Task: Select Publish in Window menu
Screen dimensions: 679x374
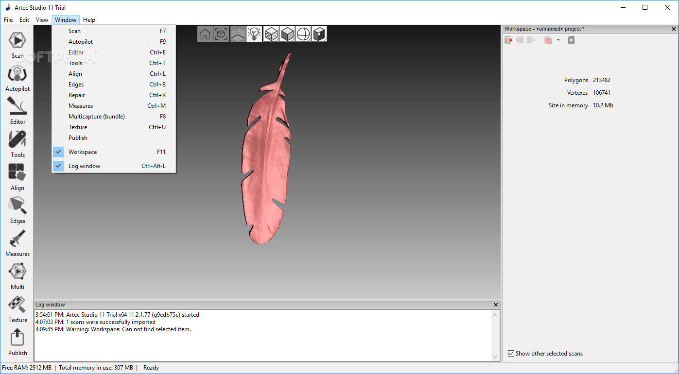Action: pyautogui.click(x=114, y=138)
